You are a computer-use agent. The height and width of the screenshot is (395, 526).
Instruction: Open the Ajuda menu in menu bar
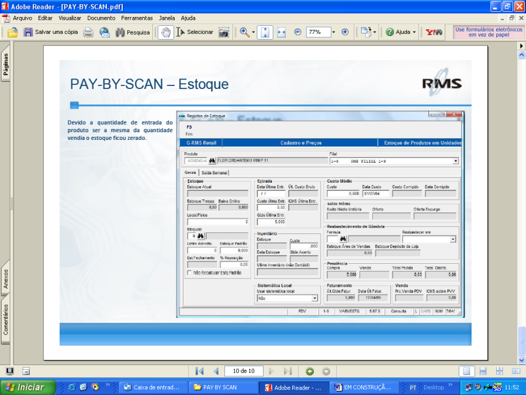(x=188, y=18)
